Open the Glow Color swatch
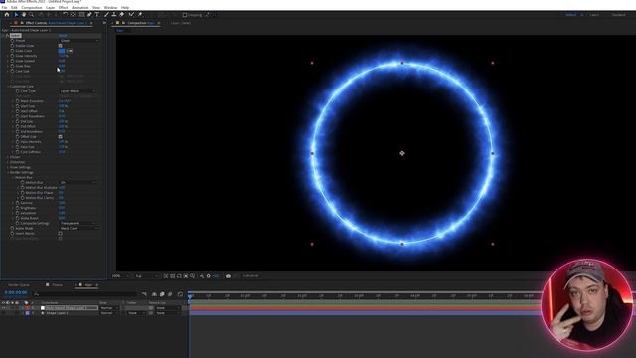Screen dimensions: 636x358 click(x=62, y=51)
